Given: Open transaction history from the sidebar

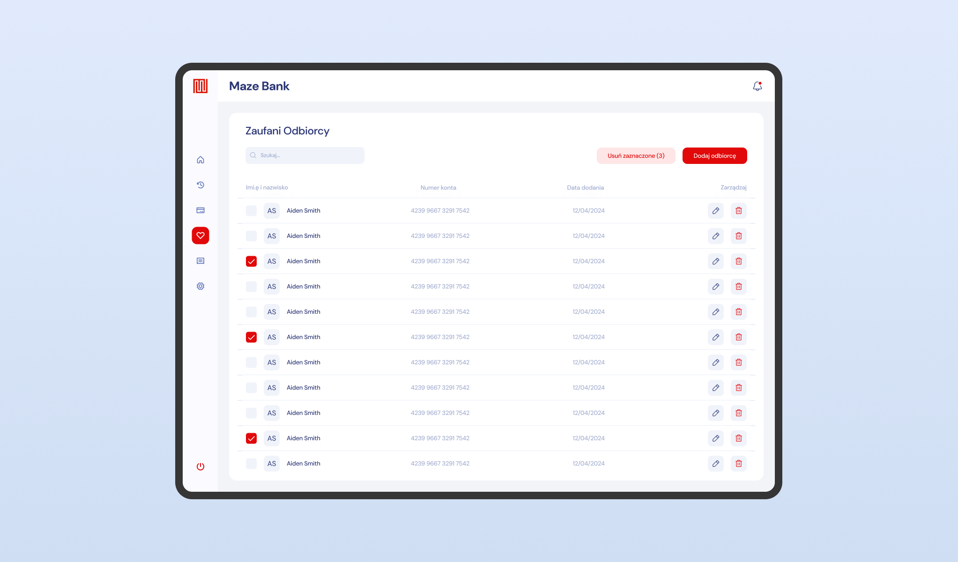Looking at the screenshot, I should click(201, 185).
